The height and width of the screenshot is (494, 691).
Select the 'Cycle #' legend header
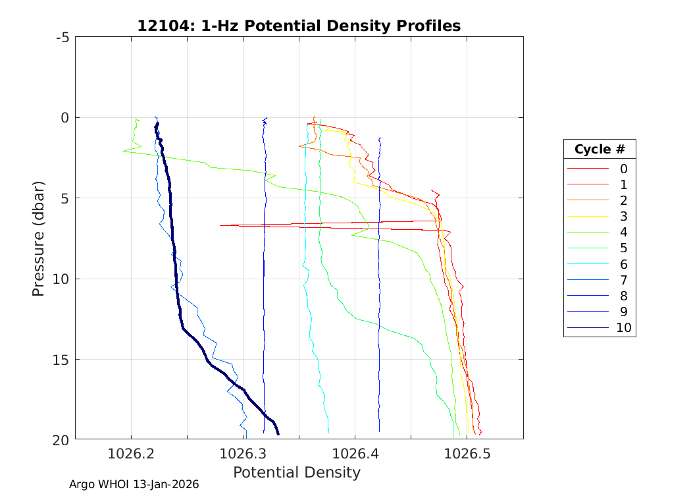point(600,149)
